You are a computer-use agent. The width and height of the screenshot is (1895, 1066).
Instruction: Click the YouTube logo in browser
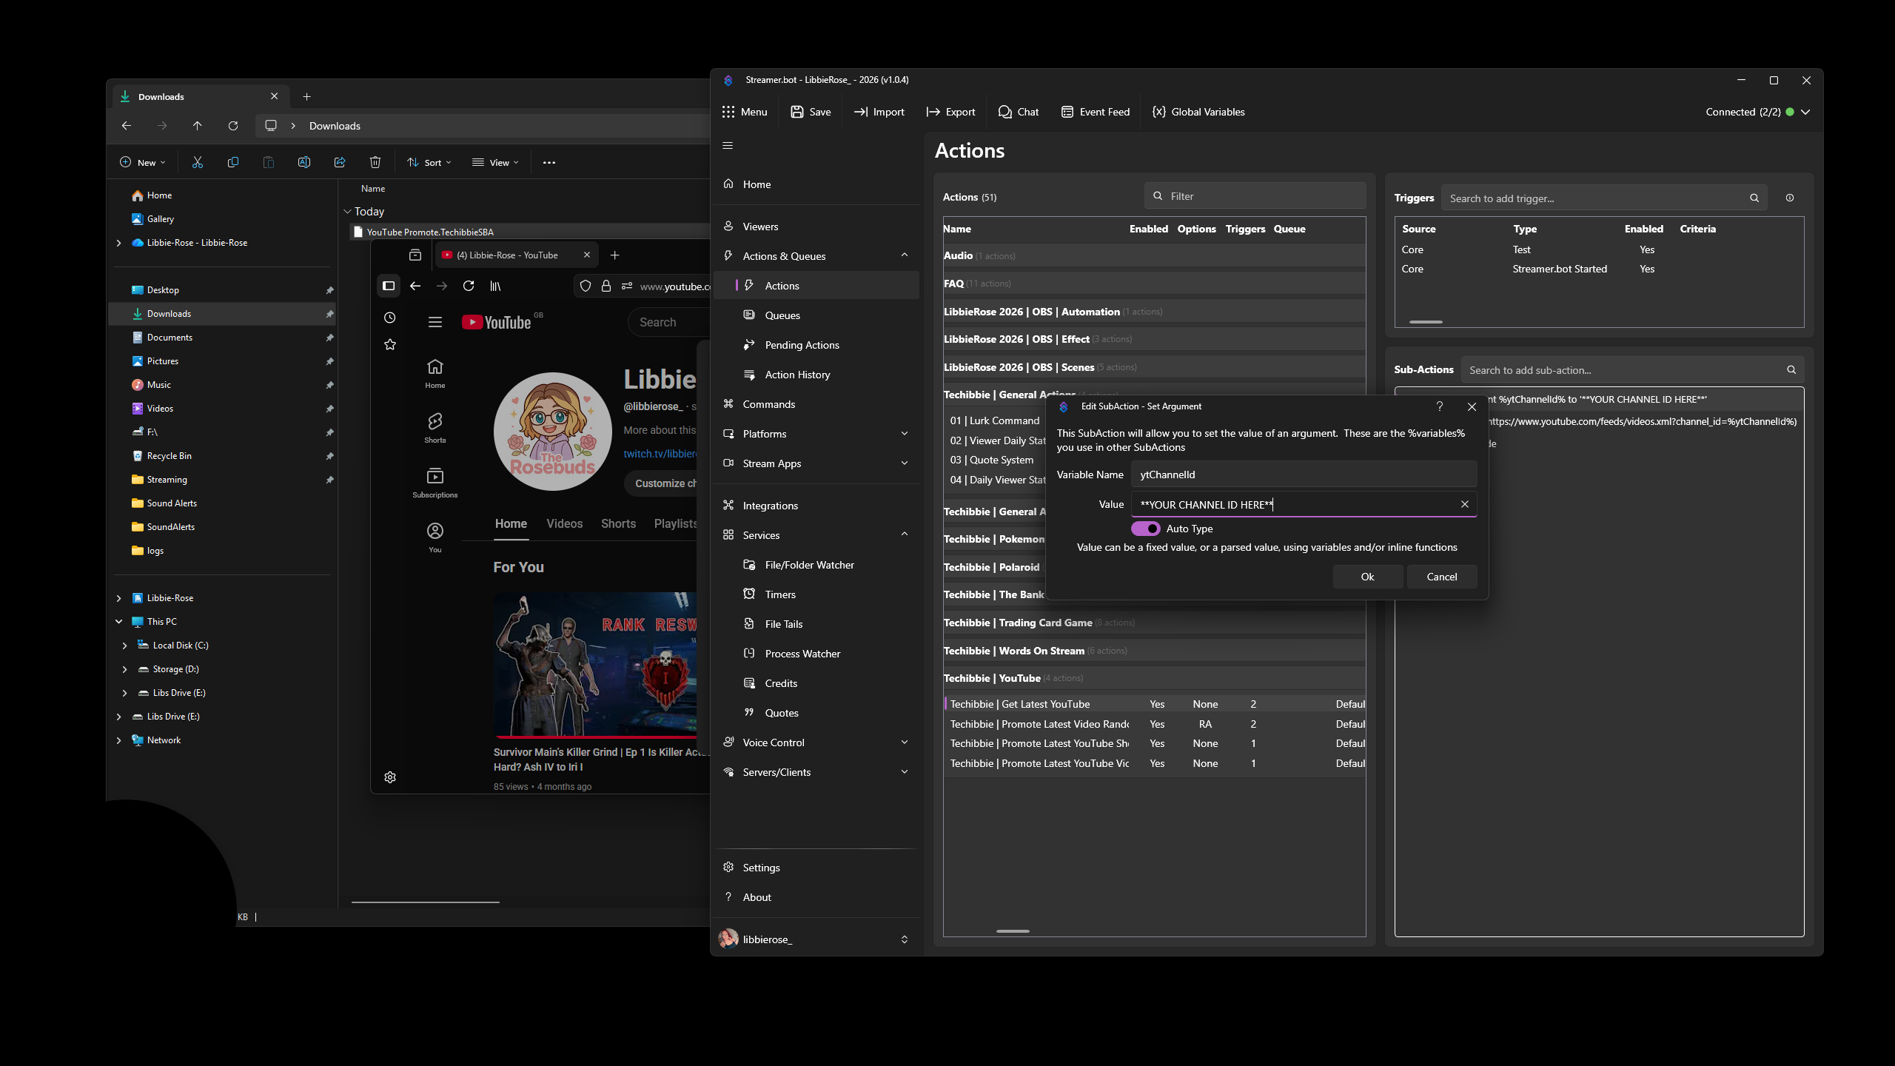click(496, 322)
